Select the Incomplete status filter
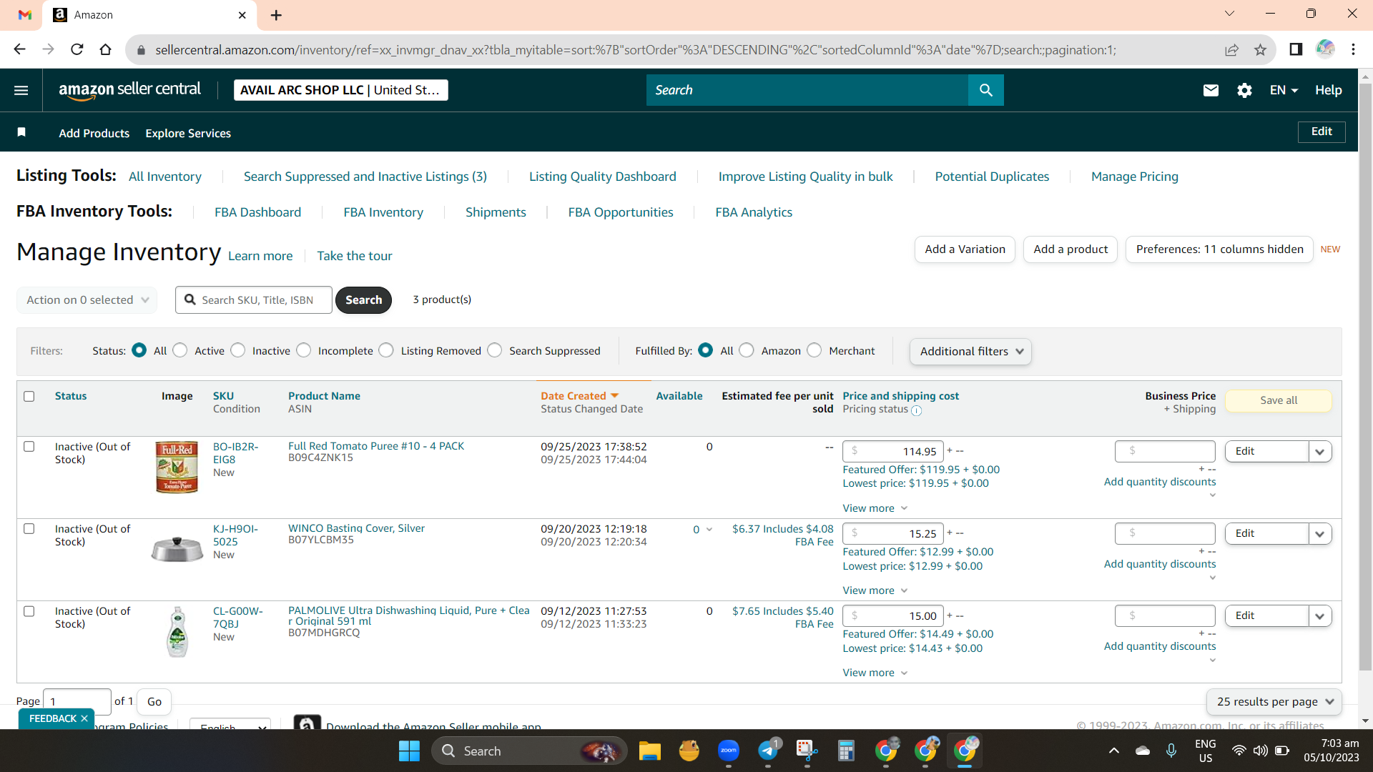Image resolution: width=1373 pixels, height=772 pixels. 304,350
